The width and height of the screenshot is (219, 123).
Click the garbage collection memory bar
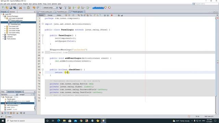pyautogui.click(x=98, y=8)
